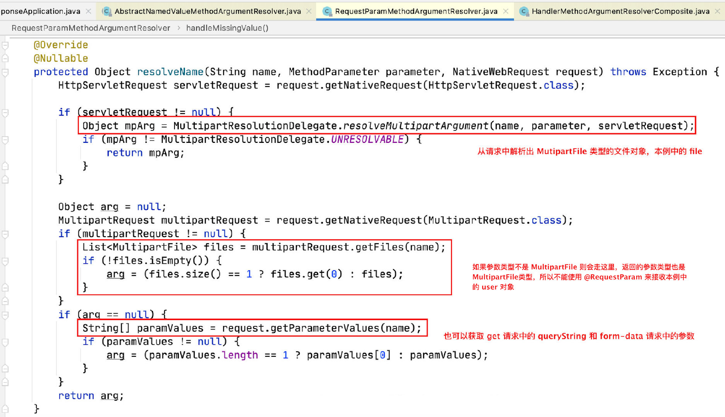This screenshot has height=417, width=725.
Task: Click the request.getParameterValues(name) call
Action: (x=318, y=328)
